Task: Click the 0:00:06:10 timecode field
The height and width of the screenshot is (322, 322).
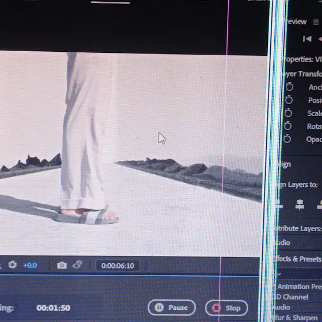Action: [118, 266]
